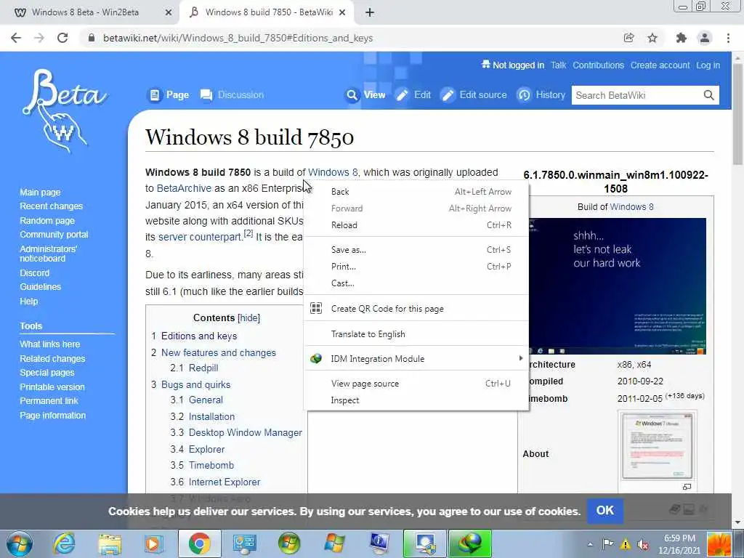Select Reload in the context menu
Image resolution: width=744 pixels, height=558 pixels.
click(416, 225)
